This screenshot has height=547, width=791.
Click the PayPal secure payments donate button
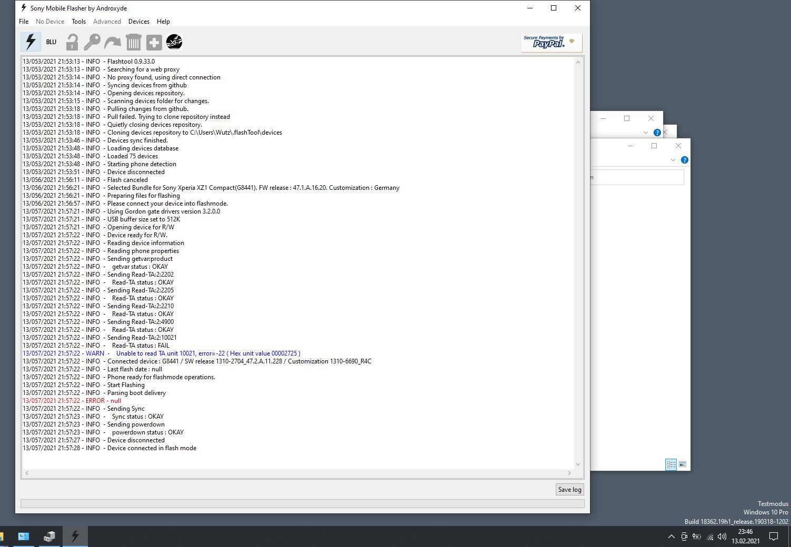[x=552, y=43]
